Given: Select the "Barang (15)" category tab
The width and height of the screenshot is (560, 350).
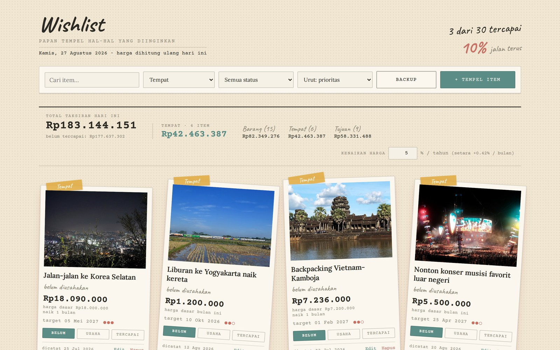Looking at the screenshot, I should click(x=261, y=132).
